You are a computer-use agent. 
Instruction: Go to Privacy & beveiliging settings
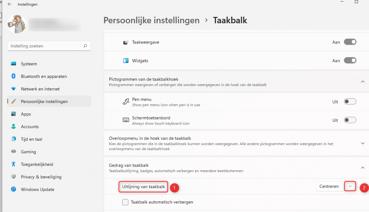[41, 177]
